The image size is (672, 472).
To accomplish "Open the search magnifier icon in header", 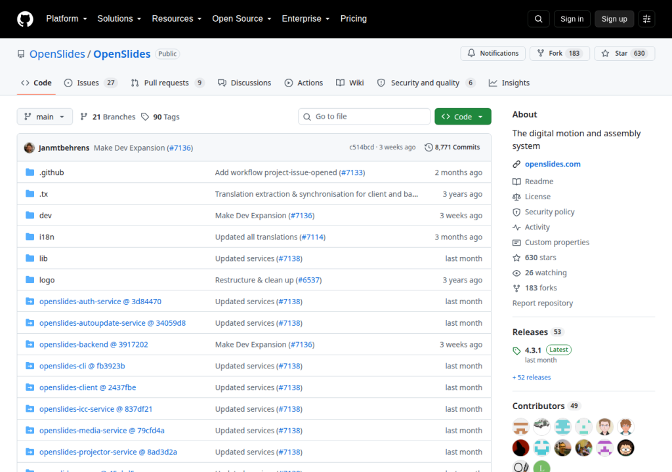I will (x=538, y=19).
